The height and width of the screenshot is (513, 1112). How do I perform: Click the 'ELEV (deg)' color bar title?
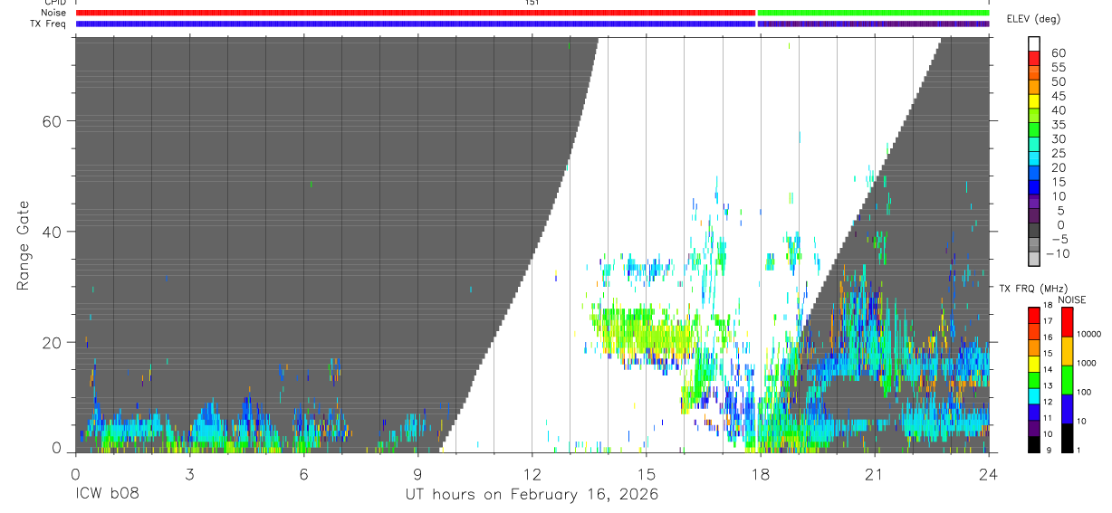(x=1035, y=19)
